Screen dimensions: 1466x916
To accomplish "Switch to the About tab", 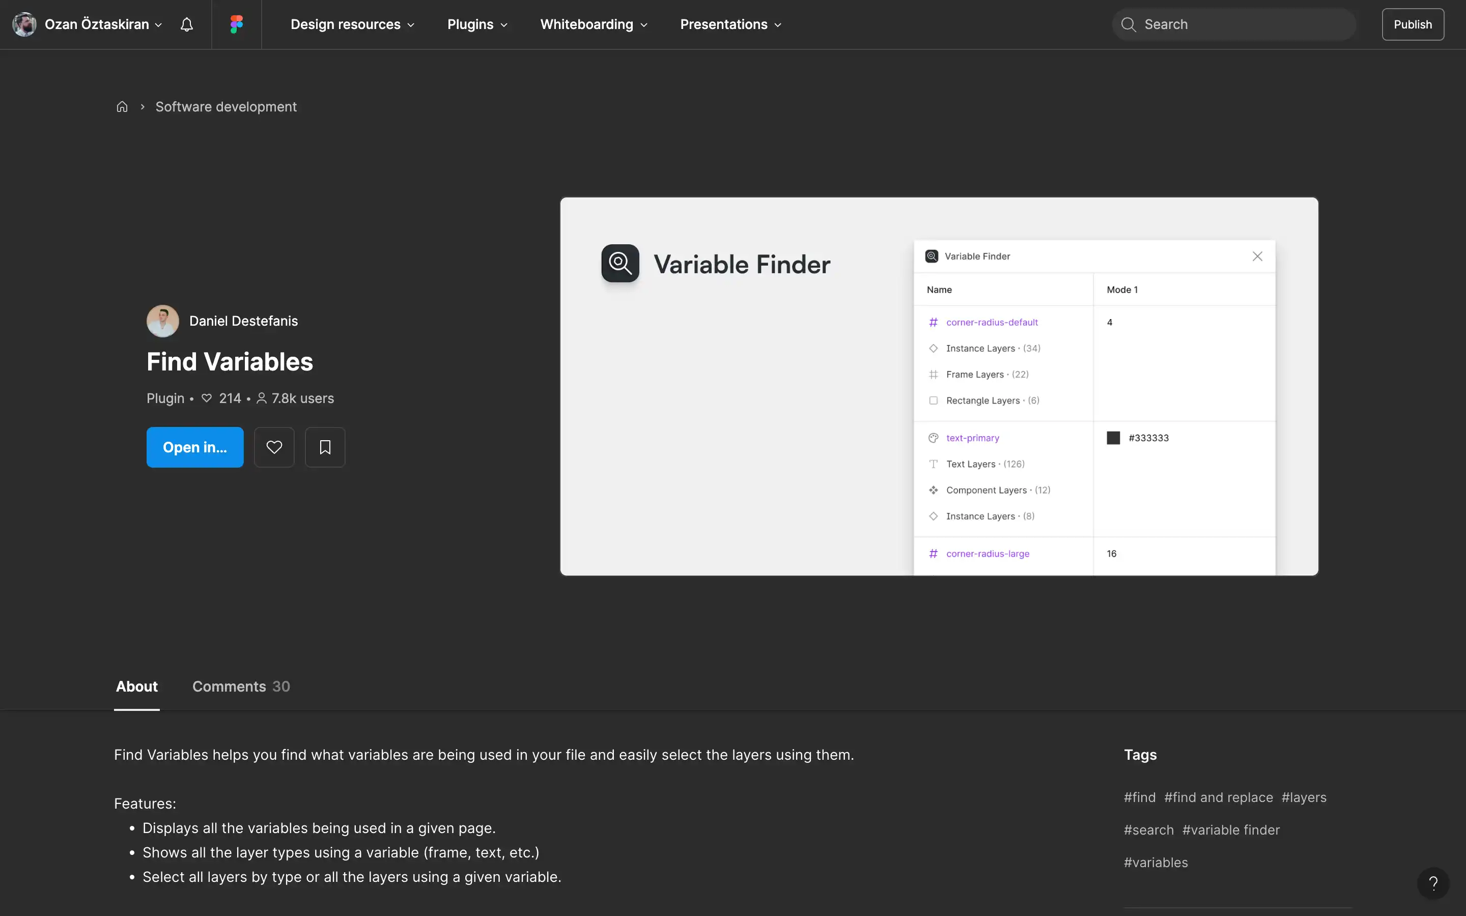I will click(136, 686).
